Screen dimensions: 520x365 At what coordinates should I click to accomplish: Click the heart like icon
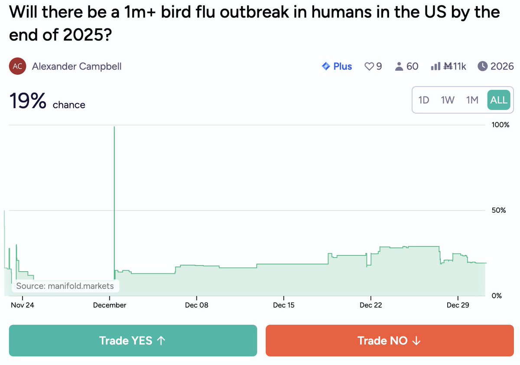click(x=369, y=66)
